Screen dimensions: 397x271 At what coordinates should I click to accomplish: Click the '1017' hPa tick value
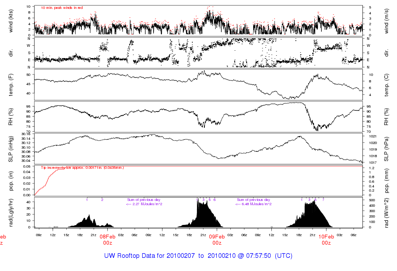click(x=373, y=163)
